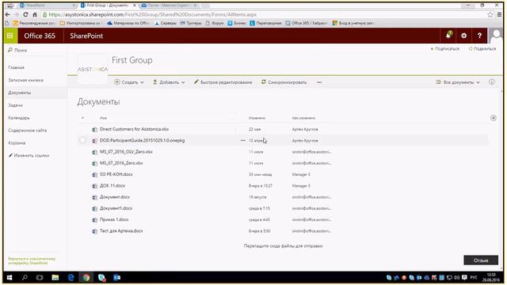Open Содержимое сайта in left navigation
The width and height of the screenshot is (507, 285).
coord(28,131)
